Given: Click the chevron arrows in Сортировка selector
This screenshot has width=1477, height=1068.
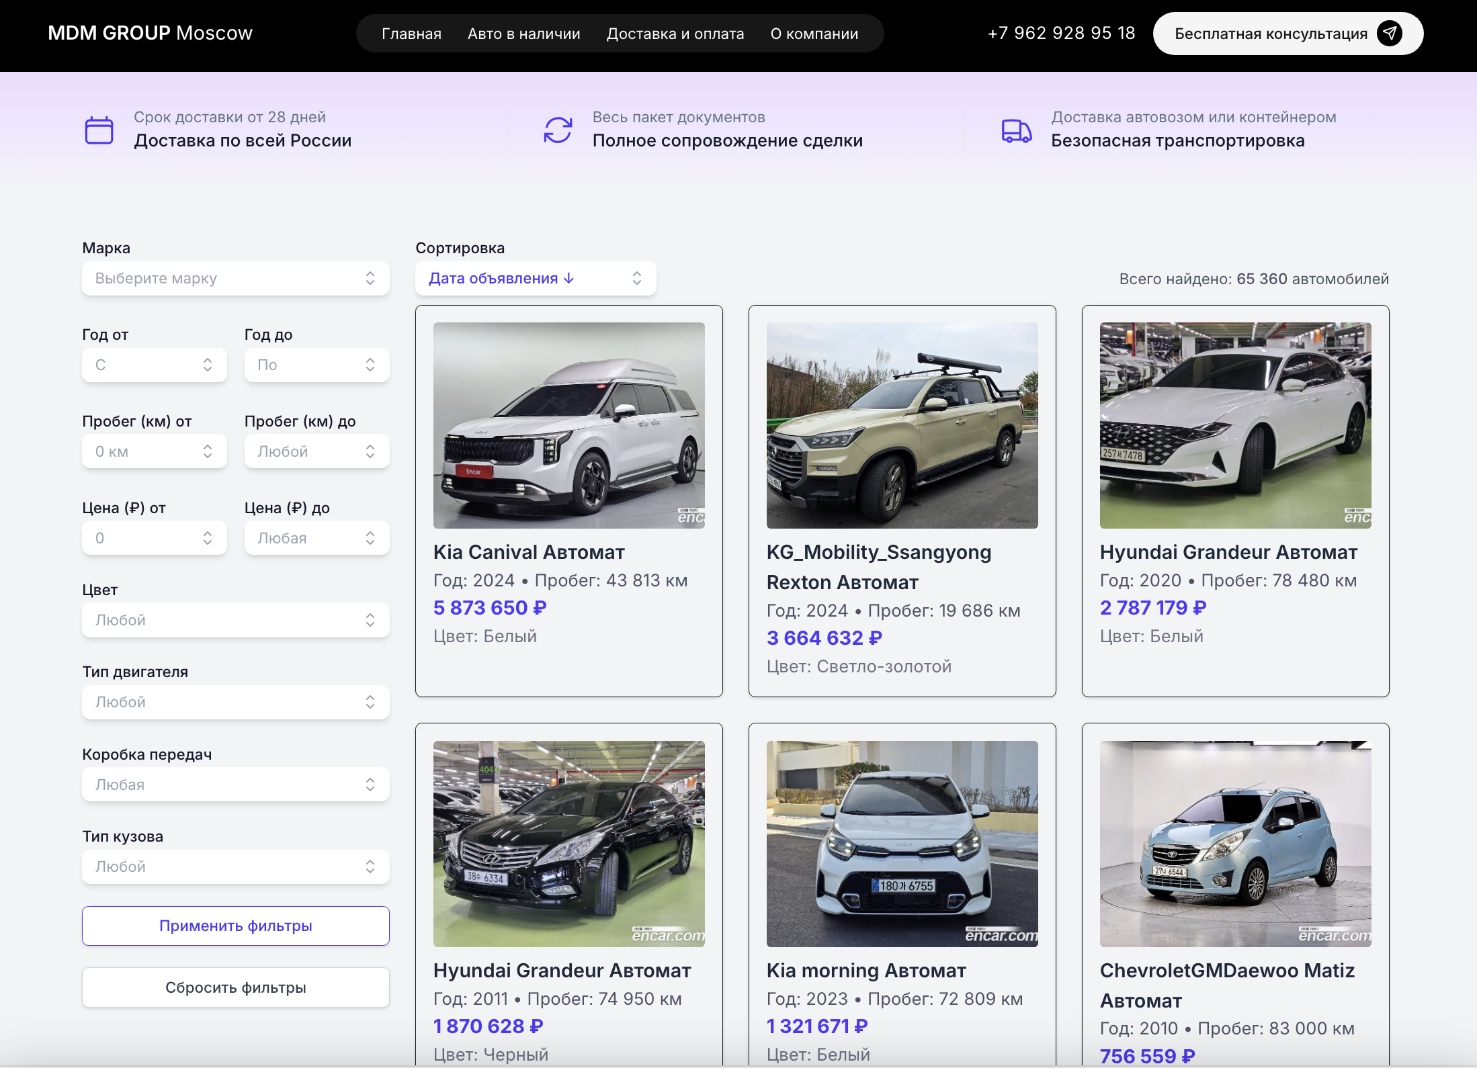Looking at the screenshot, I should click(636, 278).
